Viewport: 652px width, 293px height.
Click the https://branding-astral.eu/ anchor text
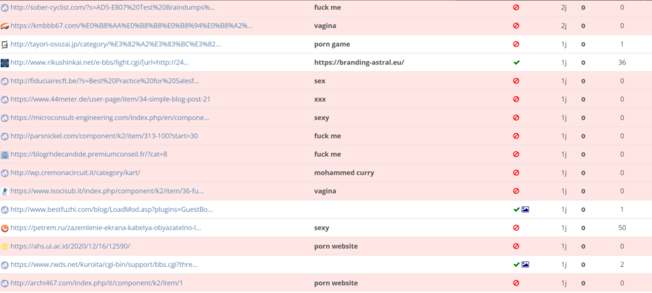tap(359, 62)
